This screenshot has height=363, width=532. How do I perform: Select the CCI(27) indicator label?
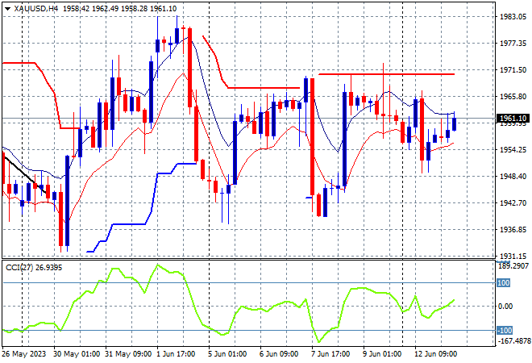[19, 268]
